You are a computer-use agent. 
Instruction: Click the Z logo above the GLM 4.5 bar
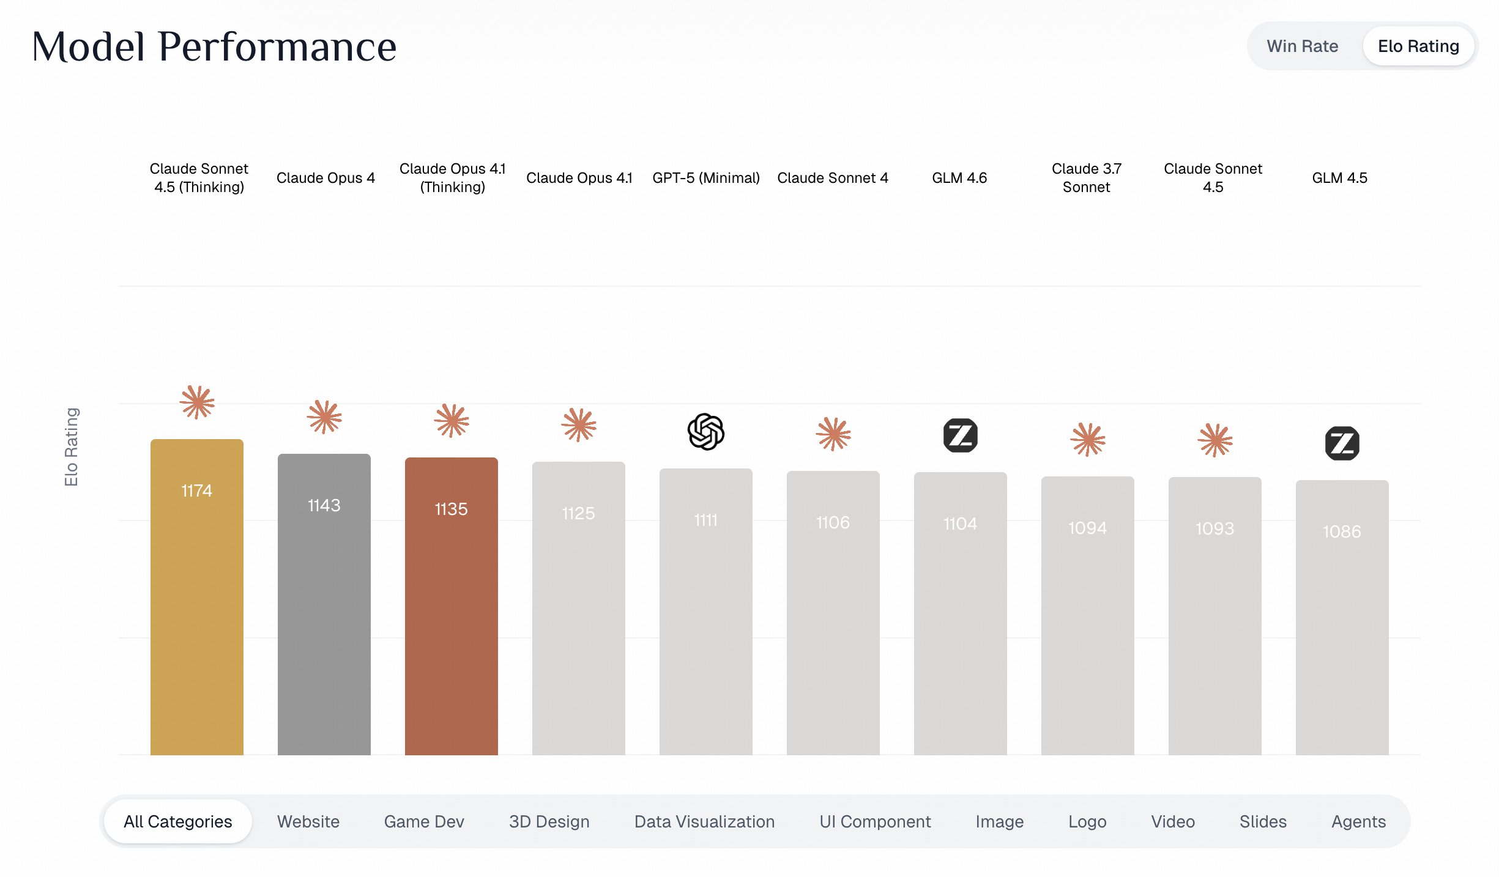1342,443
